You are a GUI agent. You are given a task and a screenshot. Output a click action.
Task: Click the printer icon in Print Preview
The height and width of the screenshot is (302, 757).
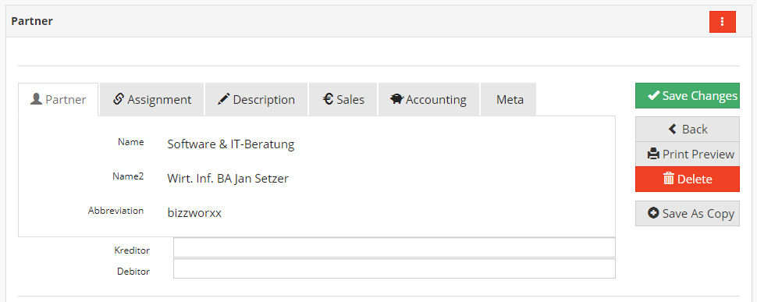[x=653, y=155]
